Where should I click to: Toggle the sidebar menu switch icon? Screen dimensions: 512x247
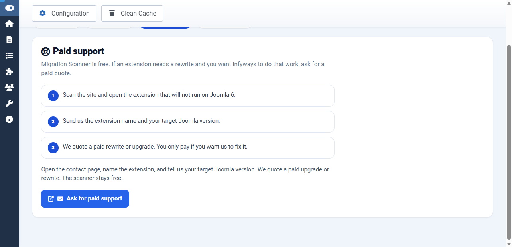10,8
